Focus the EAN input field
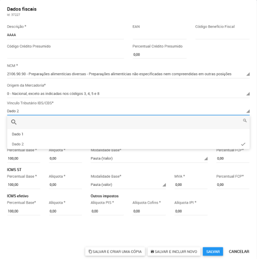The height and width of the screenshot is (259, 257). pyautogui.click(x=159, y=35)
